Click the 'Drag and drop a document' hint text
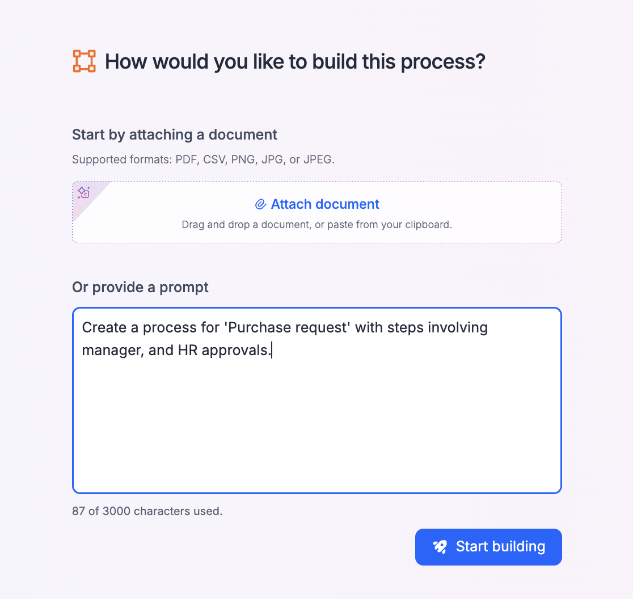The width and height of the screenshot is (633, 599). coord(317,224)
